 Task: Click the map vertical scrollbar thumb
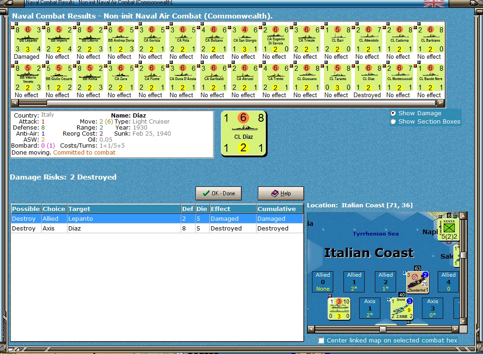pos(463,255)
